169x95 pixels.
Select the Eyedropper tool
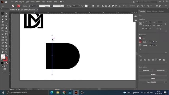[3, 43]
